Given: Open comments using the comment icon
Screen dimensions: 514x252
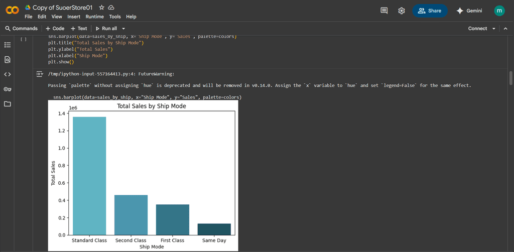Looking at the screenshot, I should 384,11.
